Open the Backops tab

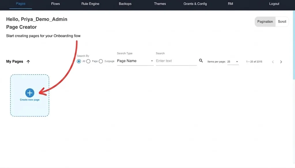pos(125,4)
